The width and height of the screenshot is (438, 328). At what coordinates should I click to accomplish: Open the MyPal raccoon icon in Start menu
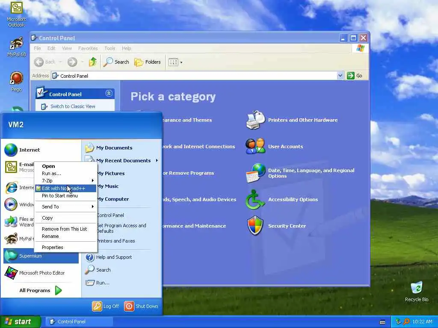click(x=11, y=239)
